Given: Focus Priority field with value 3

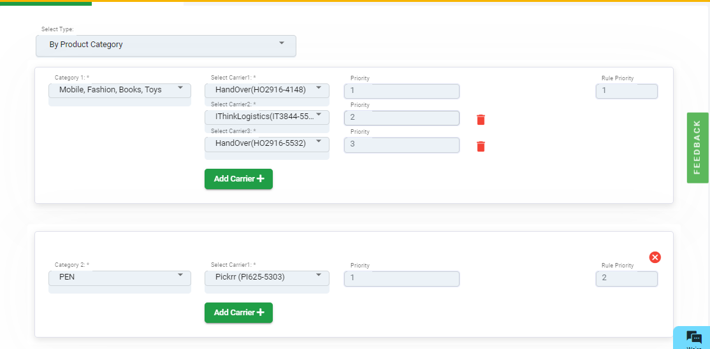Looking at the screenshot, I should 402,145.
